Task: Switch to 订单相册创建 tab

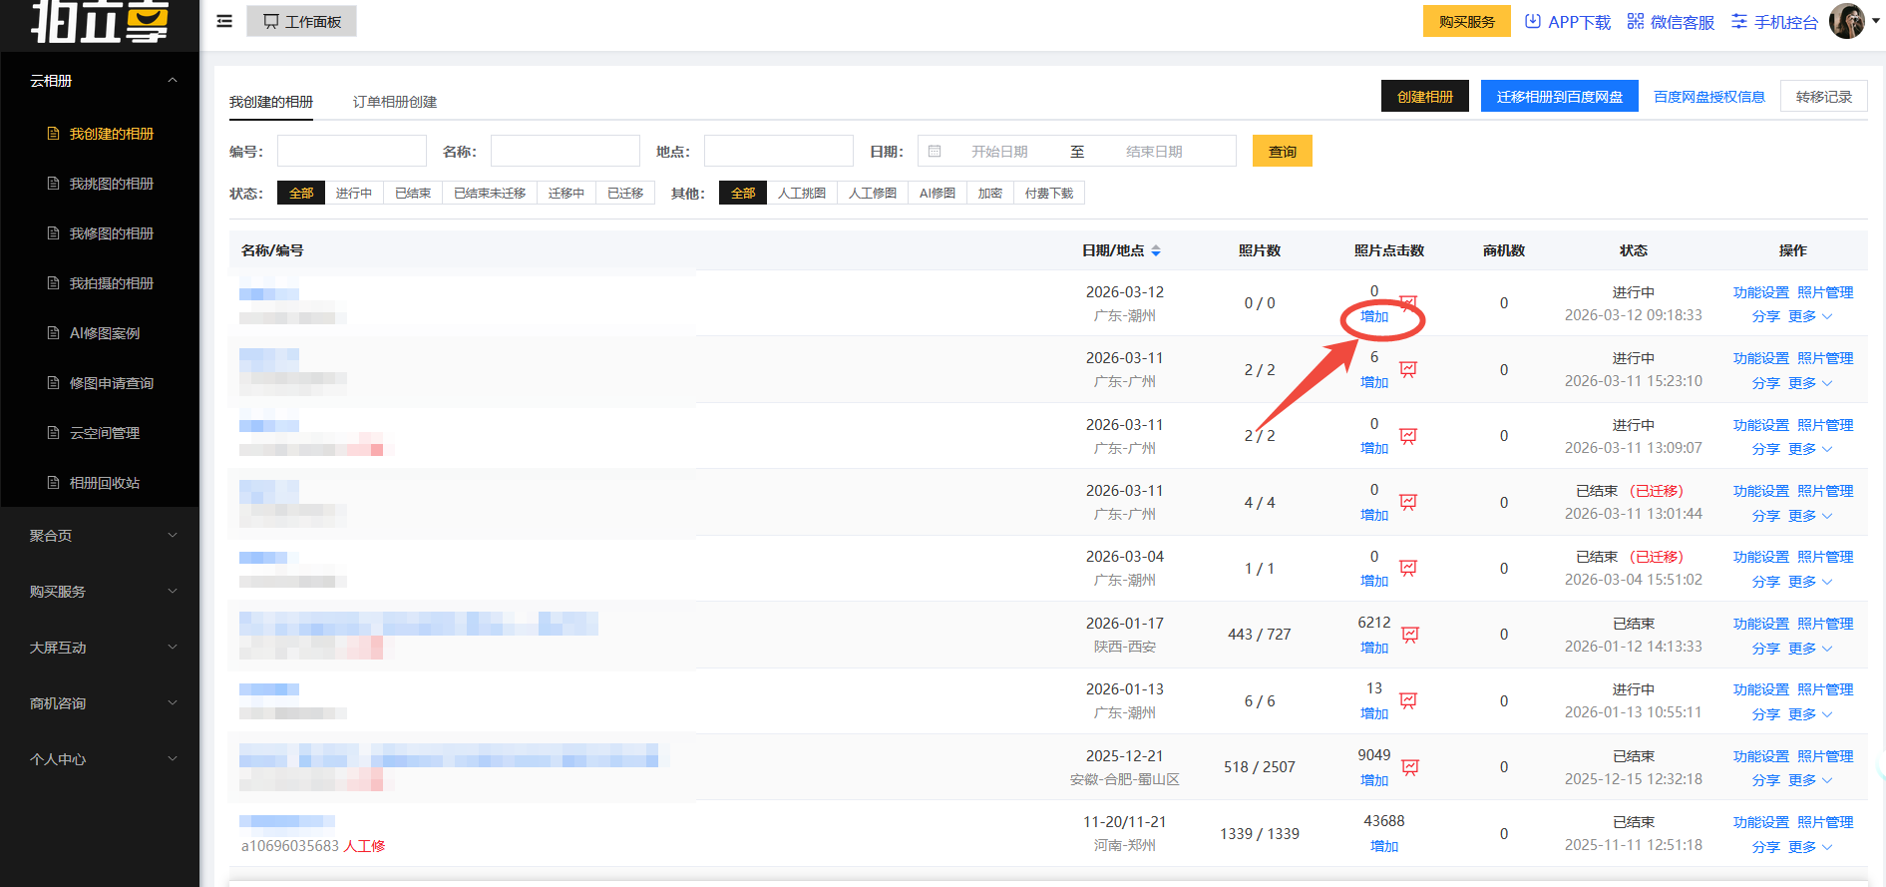Action: [x=394, y=102]
